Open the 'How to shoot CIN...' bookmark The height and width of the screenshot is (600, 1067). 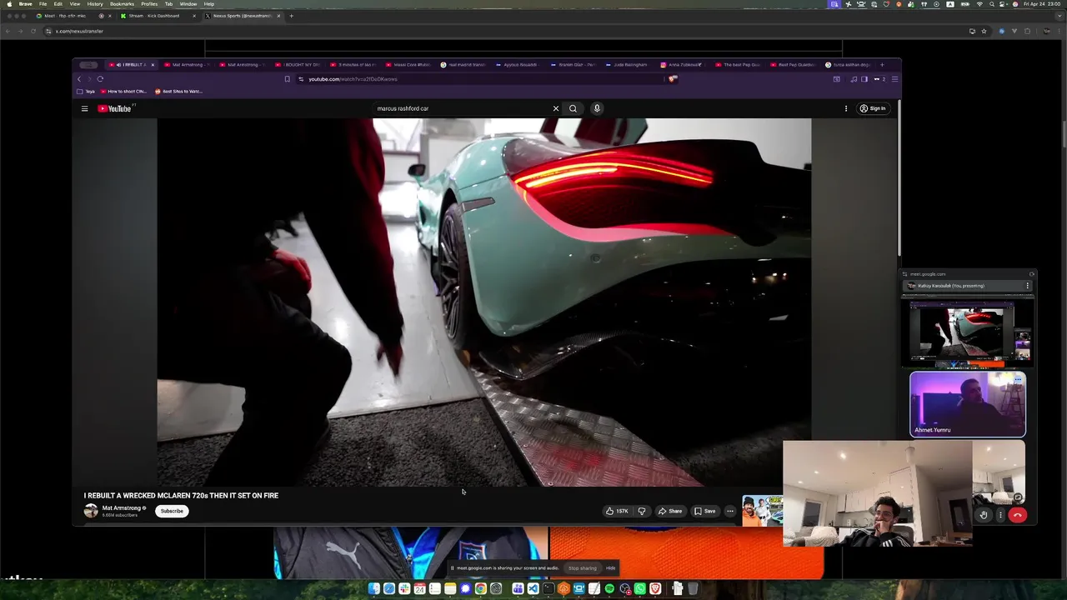click(x=122, y=92)
